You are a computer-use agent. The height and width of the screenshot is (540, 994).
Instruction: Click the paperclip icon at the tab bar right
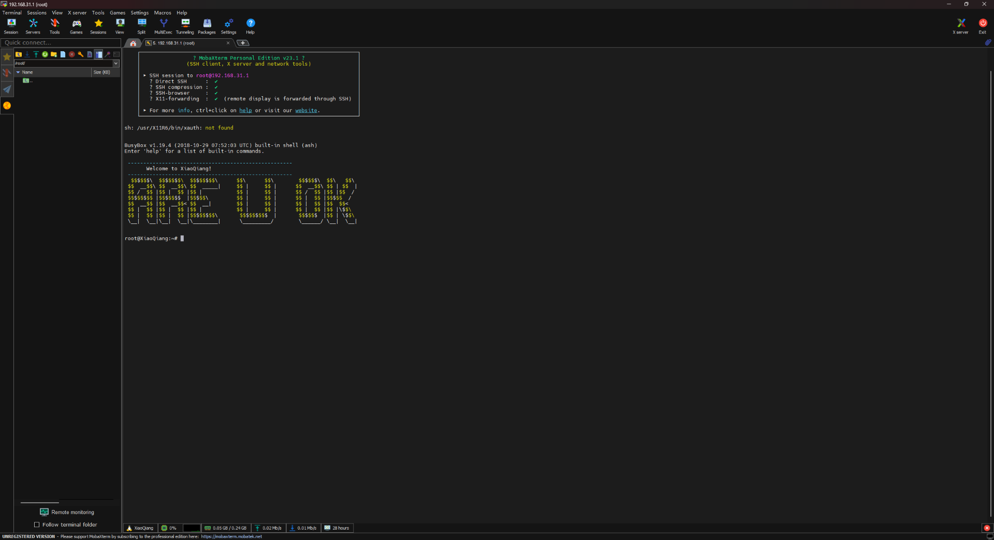[988, 42]
